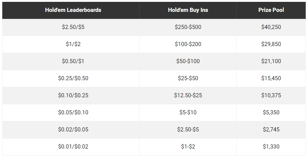Click the $5,350 prize pool value
Viewport: 308px width, 160px height.
(271, 112)
